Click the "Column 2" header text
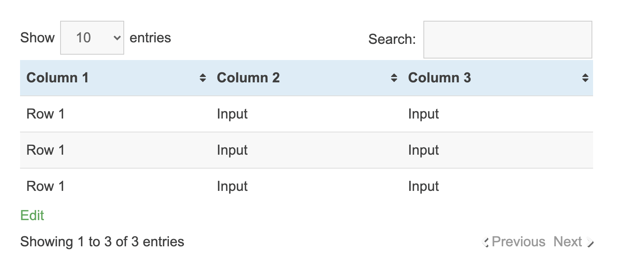 point(248,78)
